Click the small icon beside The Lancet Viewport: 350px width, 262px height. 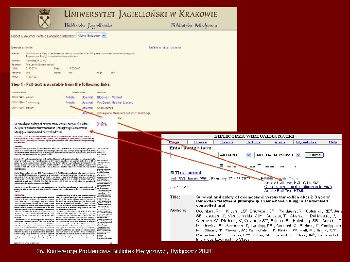click(x=172, y=173)
